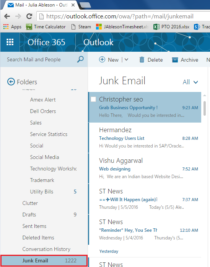Open the Trademark folder
This screenshot has width=210, height=267.
tap(42, 180)
